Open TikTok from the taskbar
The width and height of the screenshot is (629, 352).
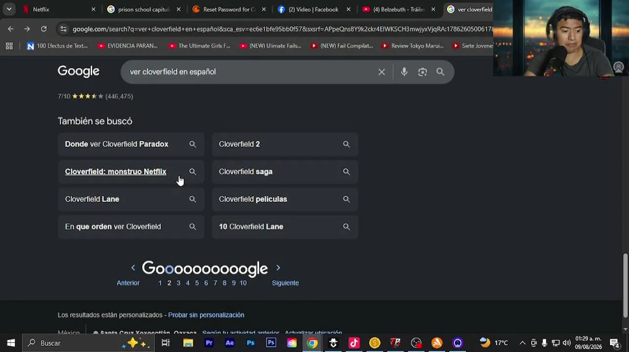click(x=354, y=343)
